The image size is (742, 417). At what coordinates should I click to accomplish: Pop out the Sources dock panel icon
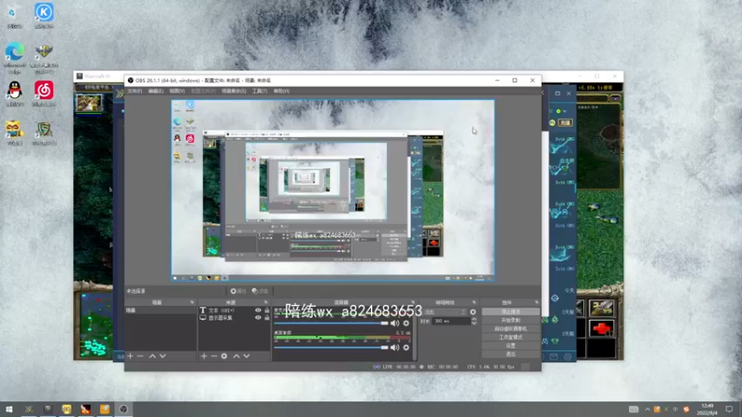[x=265, y=302]
